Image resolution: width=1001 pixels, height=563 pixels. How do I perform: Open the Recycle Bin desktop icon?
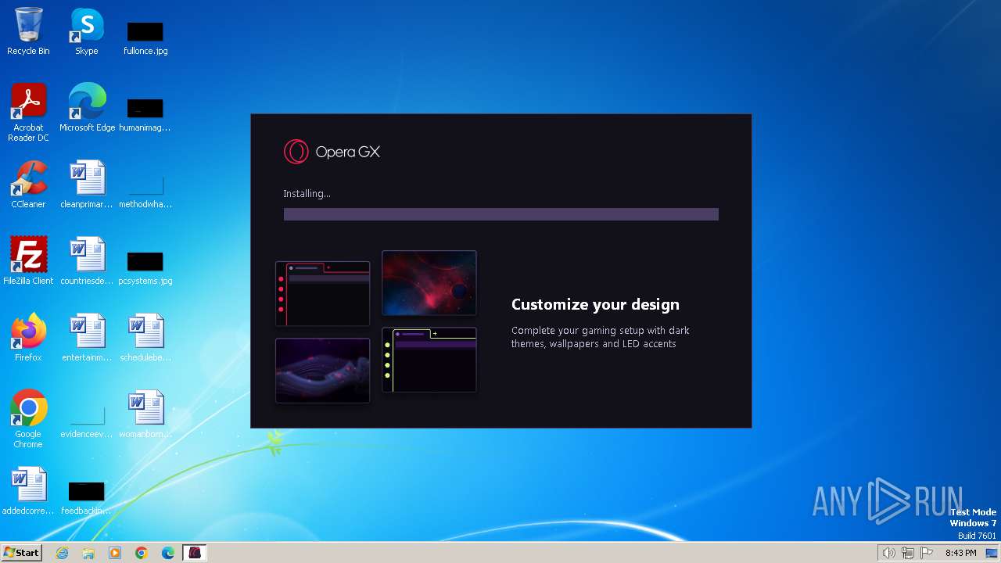[28, 31]
